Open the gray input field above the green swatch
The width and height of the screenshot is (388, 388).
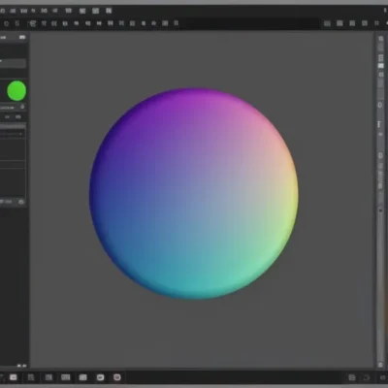[13, 63]
